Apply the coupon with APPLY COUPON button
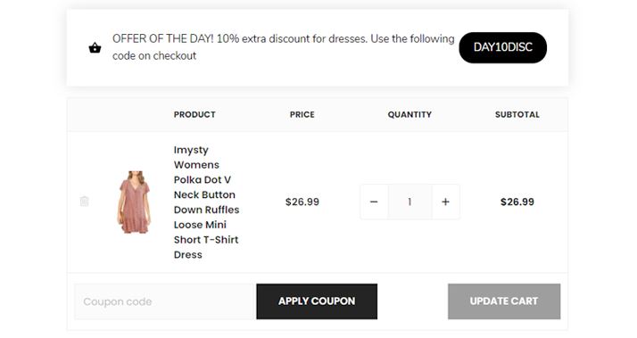 [x=317, y=301]
